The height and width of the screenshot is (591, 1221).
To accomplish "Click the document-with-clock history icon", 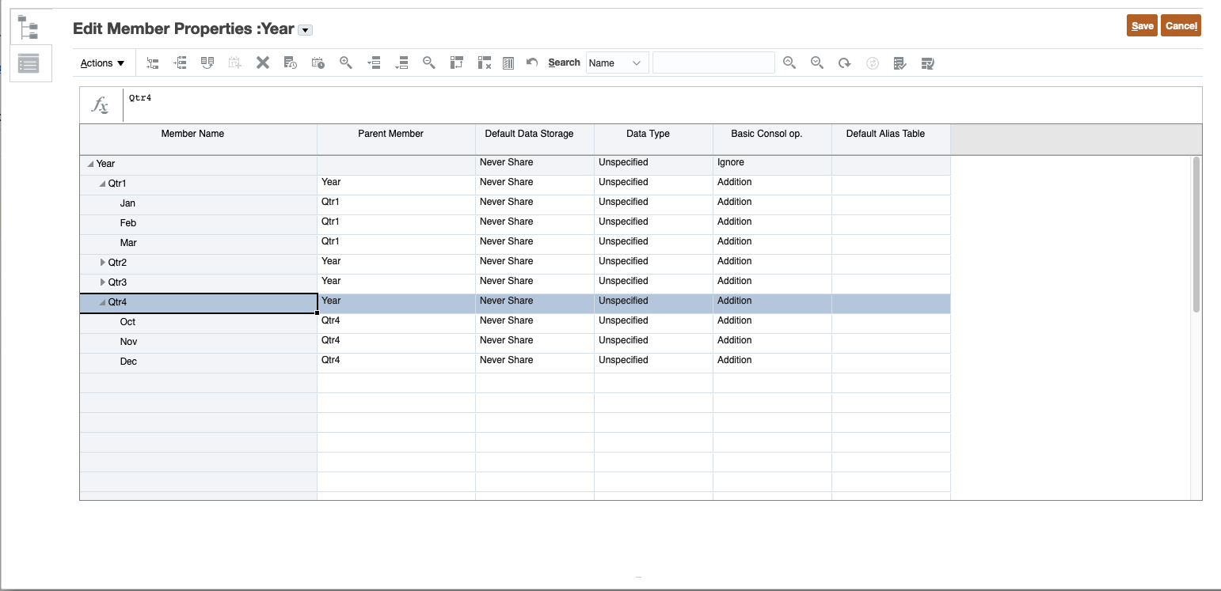I will click(290, 63).
